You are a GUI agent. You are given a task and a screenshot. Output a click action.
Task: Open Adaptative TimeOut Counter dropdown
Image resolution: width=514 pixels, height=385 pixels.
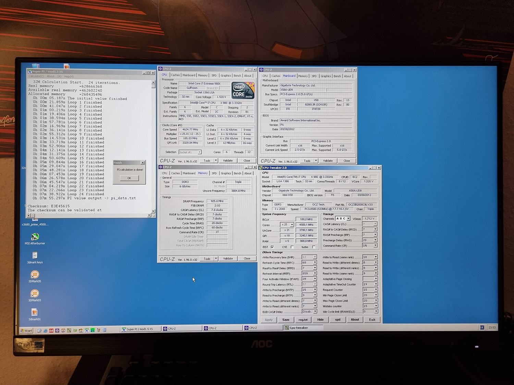[x=376, y=284]
